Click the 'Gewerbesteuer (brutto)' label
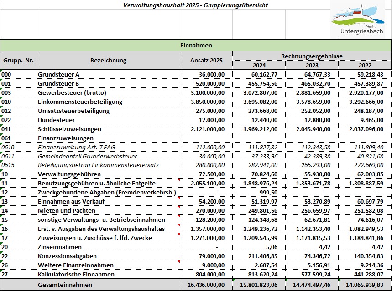The image size is (392, 291). [x=72, y=92]
